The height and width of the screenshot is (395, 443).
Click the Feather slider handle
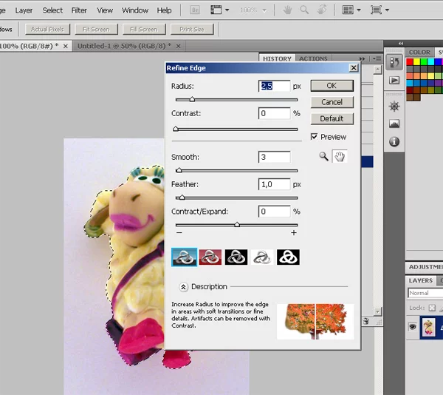(x=182, y=197)
